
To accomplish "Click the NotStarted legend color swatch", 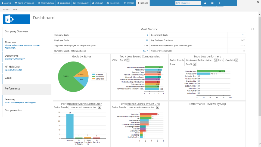I will coord(94,77).
